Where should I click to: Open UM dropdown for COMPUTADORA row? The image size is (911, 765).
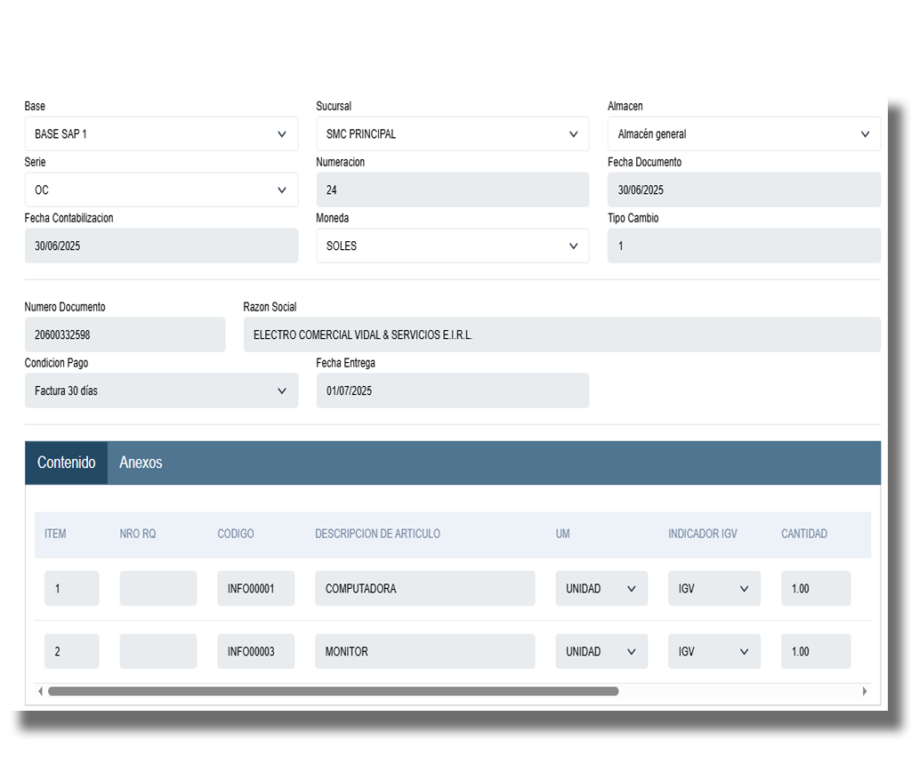click(601, 589)
